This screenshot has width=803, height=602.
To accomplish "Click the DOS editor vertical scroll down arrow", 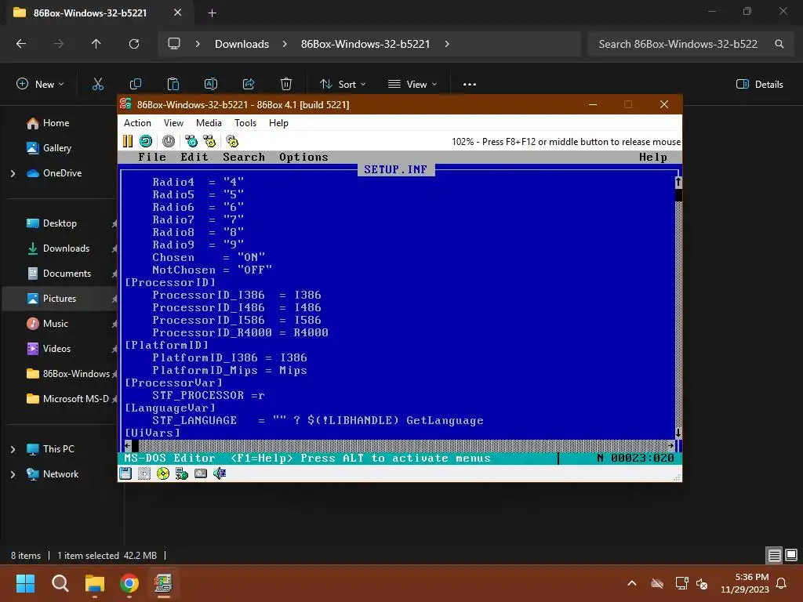I will 678,433.
